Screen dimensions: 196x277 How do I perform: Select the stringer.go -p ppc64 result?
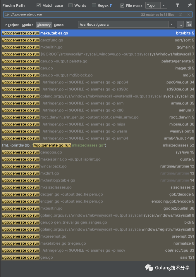click(98, 82)
